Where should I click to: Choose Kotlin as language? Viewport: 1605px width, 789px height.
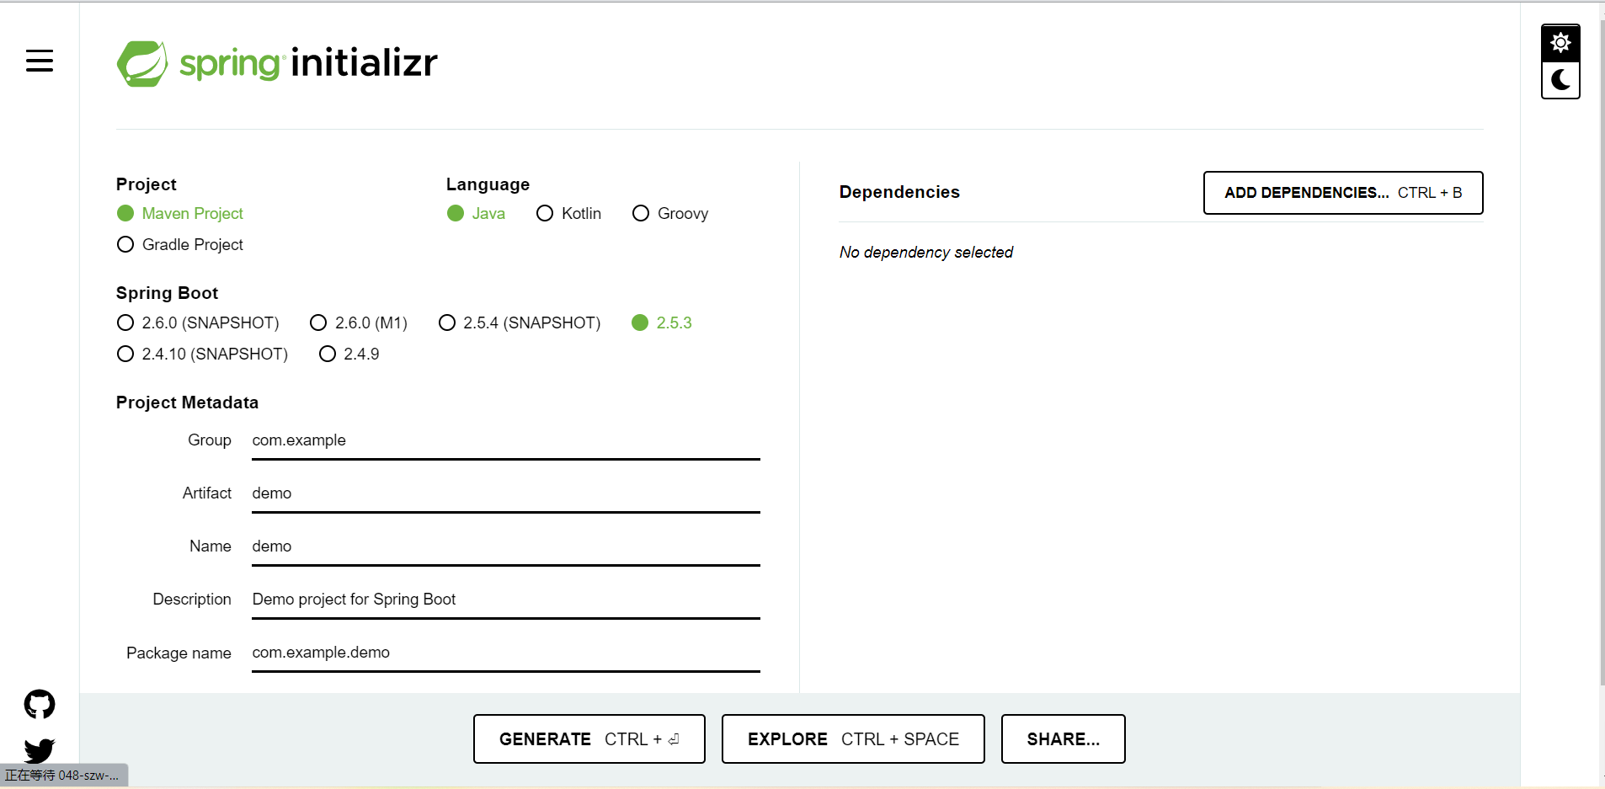(569, 213)
